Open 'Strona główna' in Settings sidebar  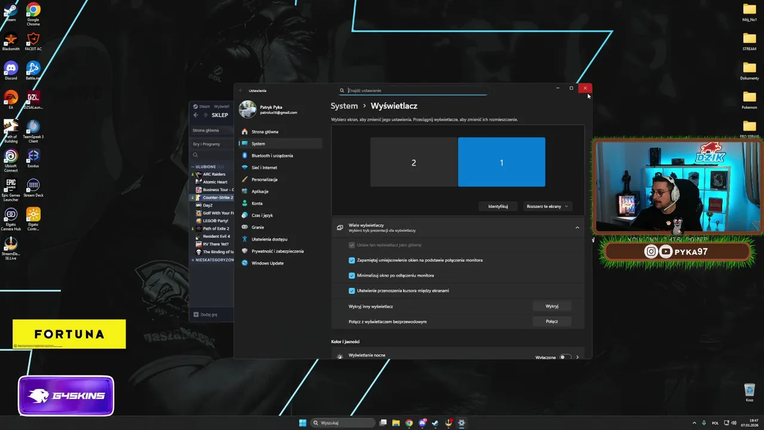[281, 131]
